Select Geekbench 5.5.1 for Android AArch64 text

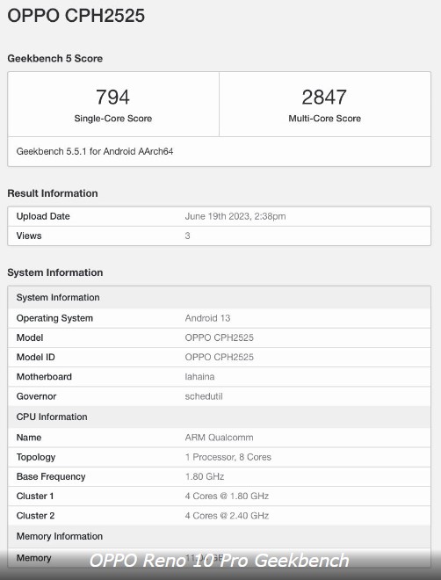pos(95,151)
